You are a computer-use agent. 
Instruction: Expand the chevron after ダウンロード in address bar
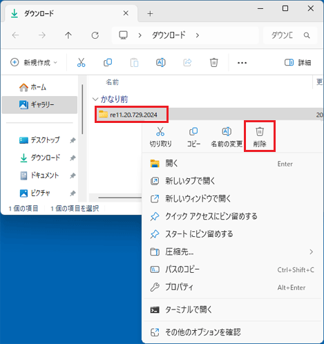[198, 35]
